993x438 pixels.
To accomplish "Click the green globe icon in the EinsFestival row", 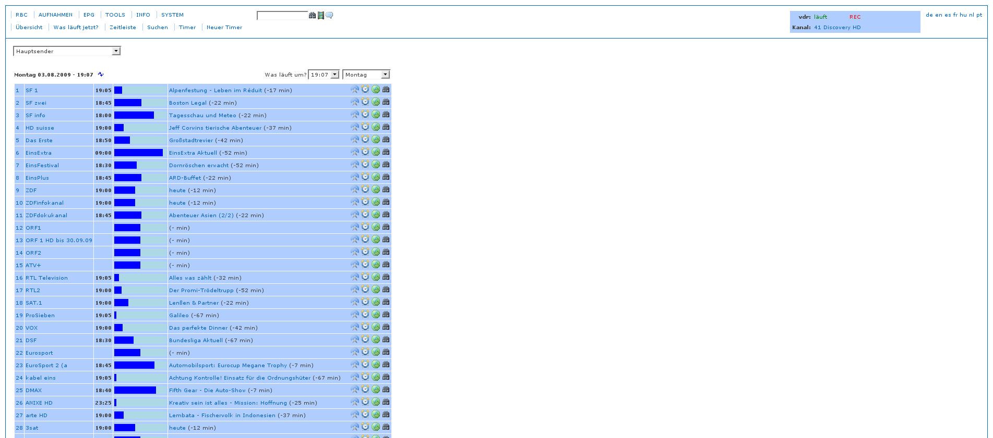I will pyautogui.click(x=376, y=165).
